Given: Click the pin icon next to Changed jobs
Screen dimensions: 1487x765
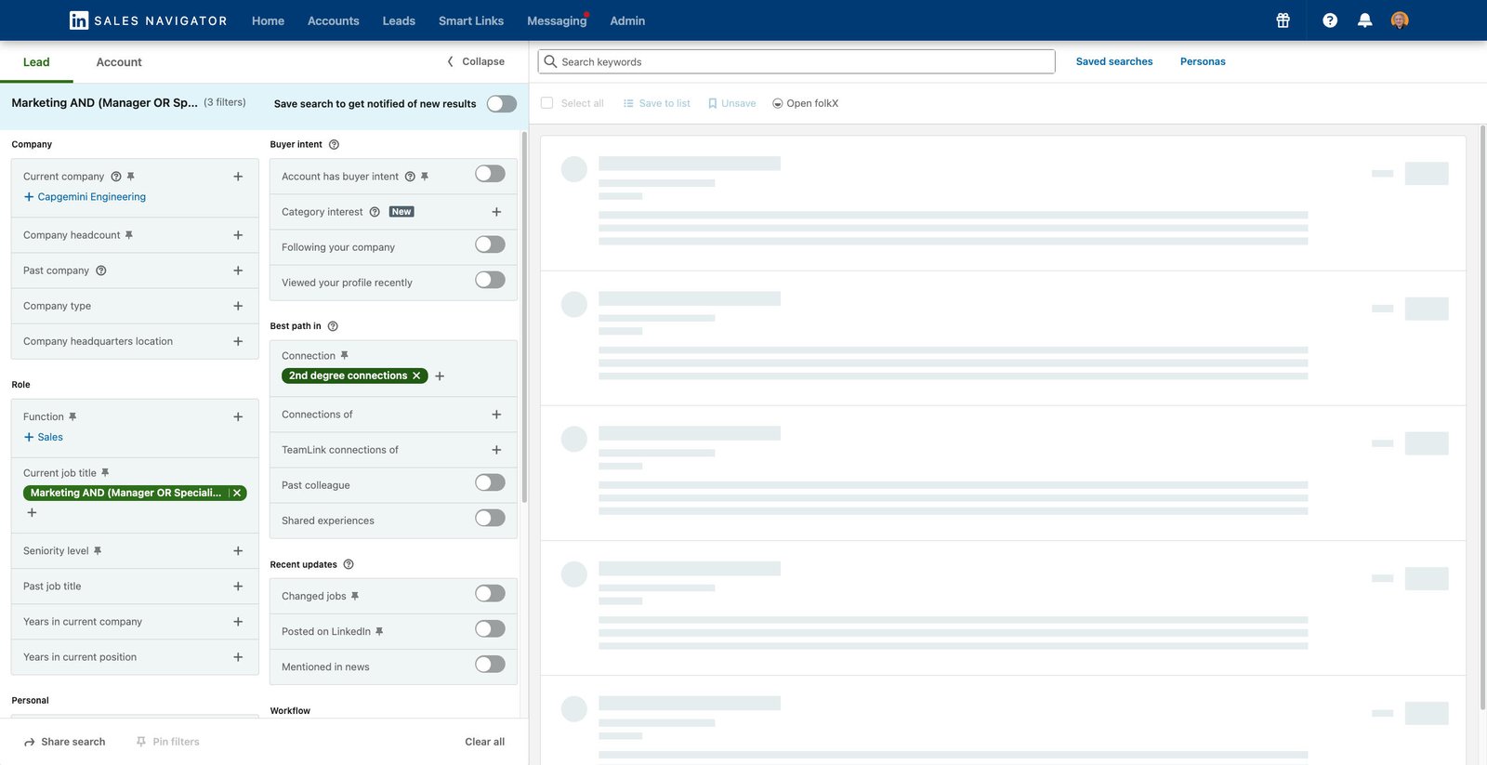Looking at the screenshot, I should (355, 597).
